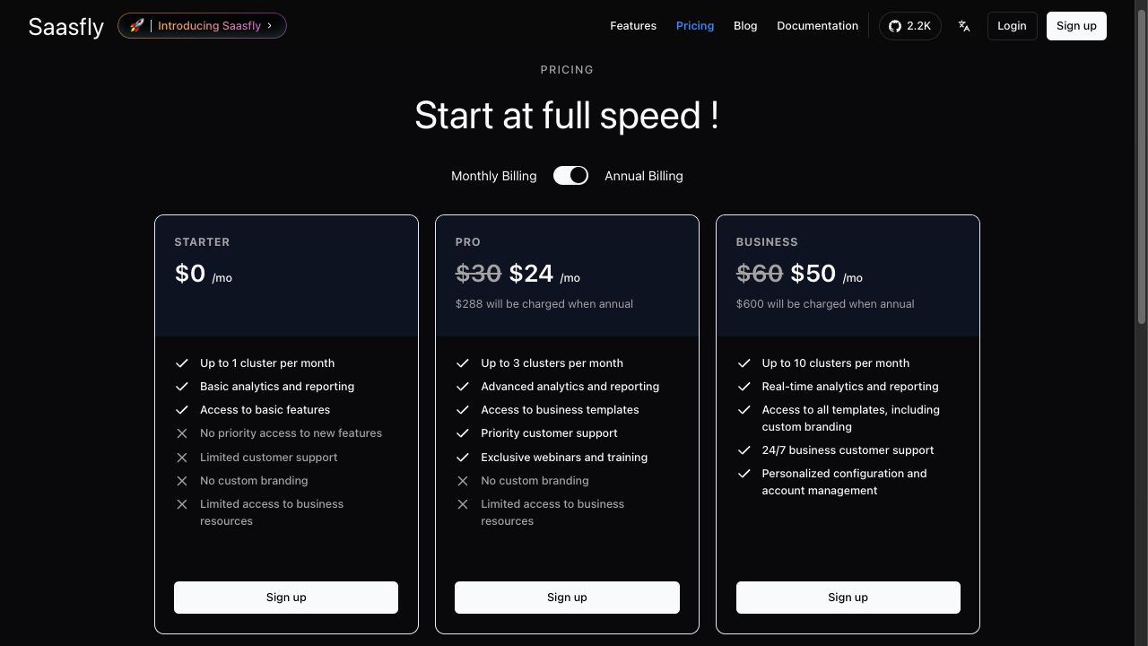The height and width of the screenshot is (646, 1148).
Task: Click the X icon beside Pro's No custom branding
Action: (463, 481)
